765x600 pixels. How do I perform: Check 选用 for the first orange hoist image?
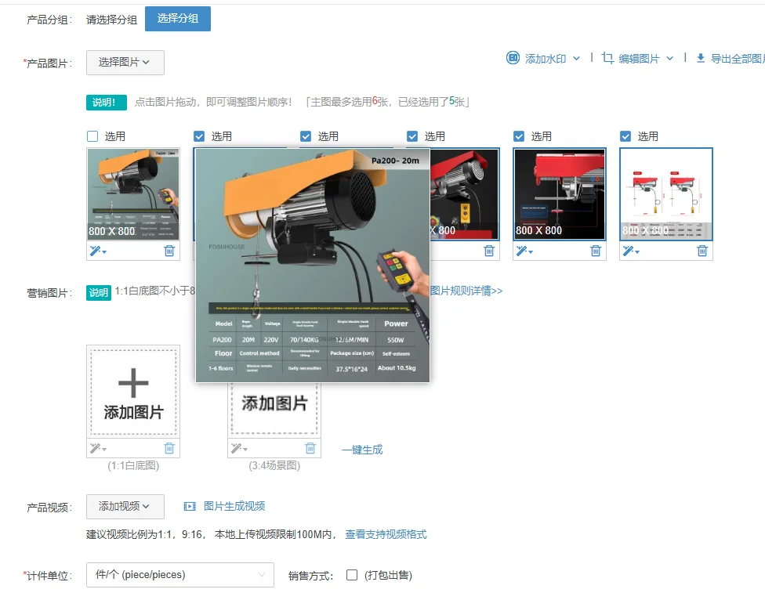(92, 136)
